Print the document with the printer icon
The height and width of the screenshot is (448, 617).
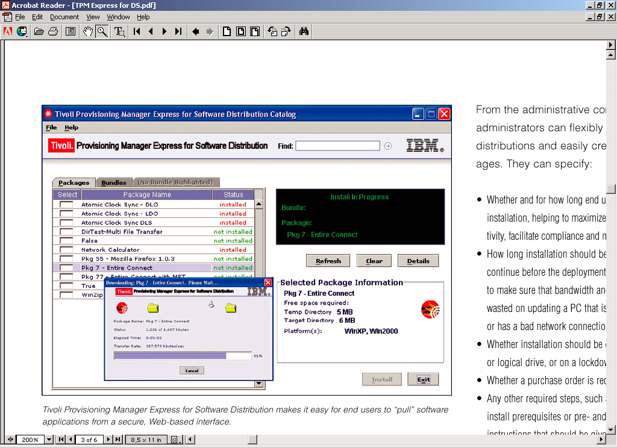coord(53,31)
